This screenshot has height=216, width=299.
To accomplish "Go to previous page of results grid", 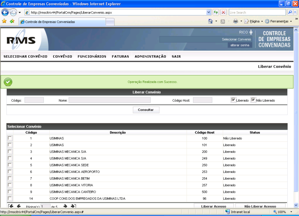I will [x=19, y=206].
